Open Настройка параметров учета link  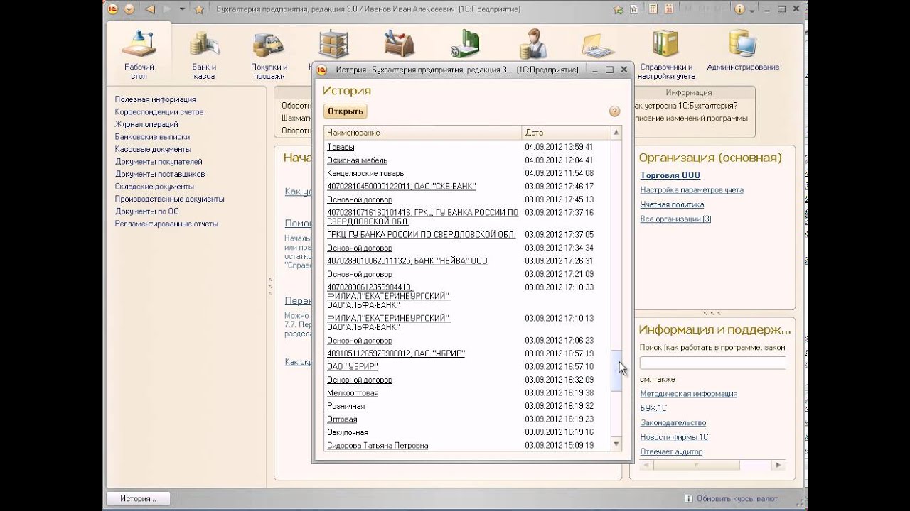tap(692, 190)
